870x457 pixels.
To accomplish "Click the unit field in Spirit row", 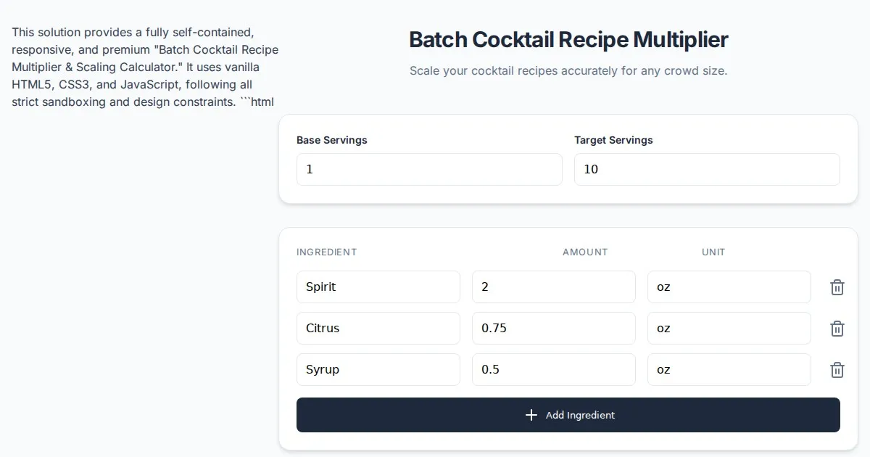I will 729,287.
